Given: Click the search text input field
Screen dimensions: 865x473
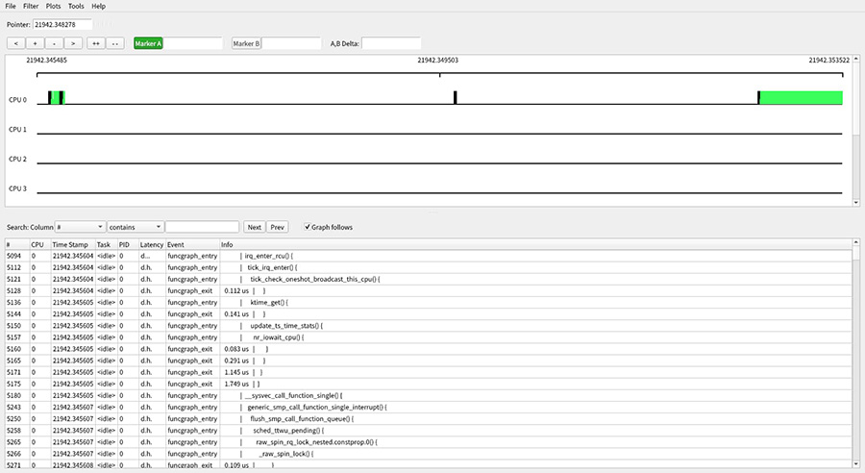Looking at the screenshot, I should point(202,228).
